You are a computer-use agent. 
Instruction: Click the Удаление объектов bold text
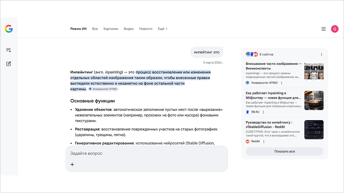93,110
